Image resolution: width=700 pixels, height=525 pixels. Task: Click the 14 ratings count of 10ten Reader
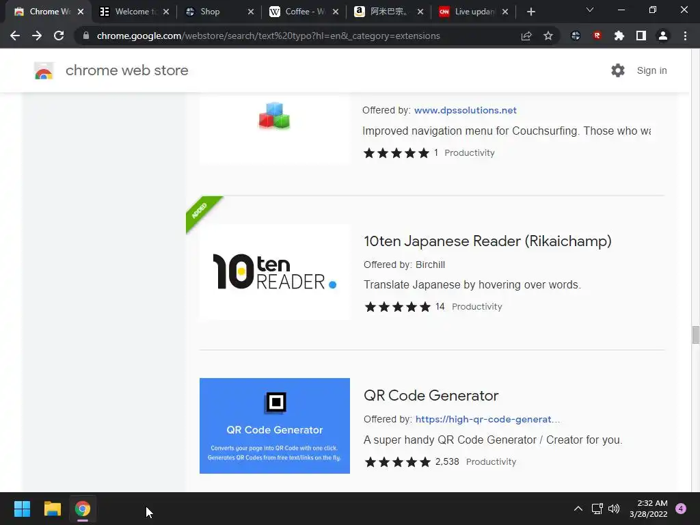[x=440, y=307]
